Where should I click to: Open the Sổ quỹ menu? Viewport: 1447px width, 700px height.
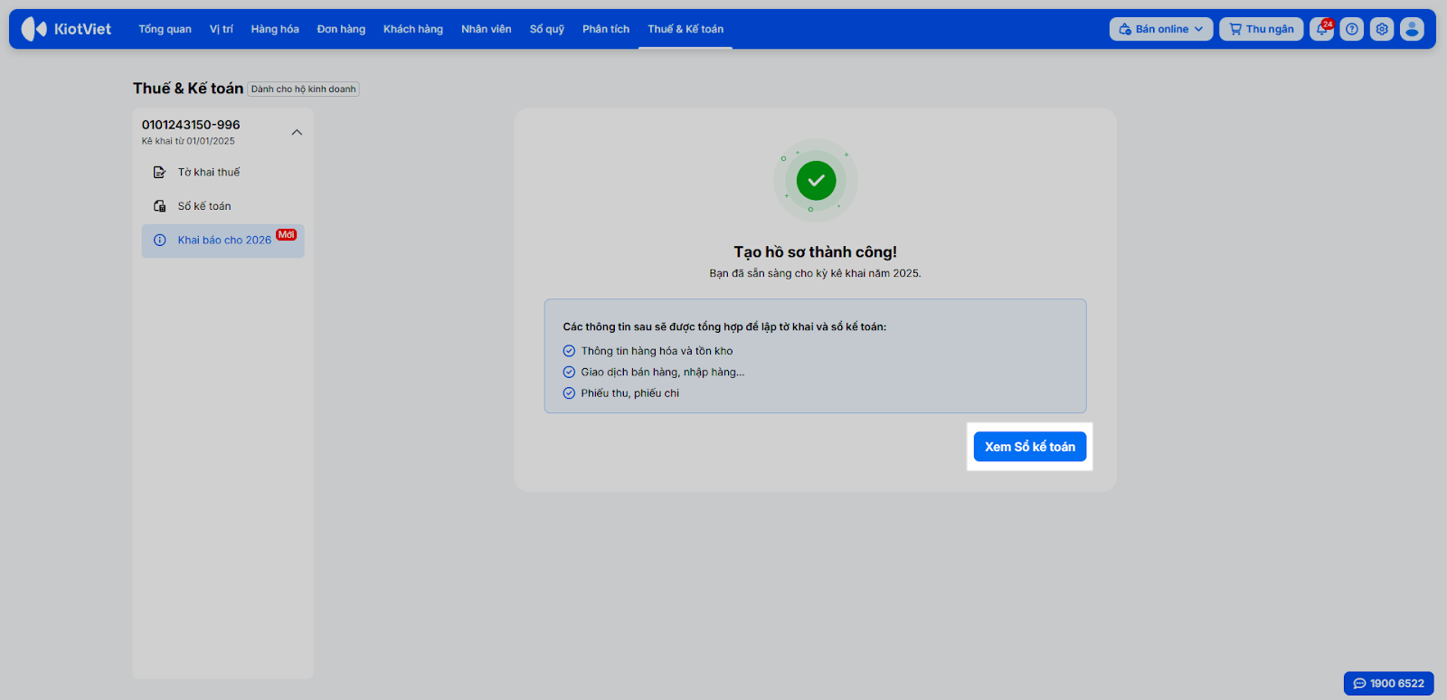[547, 29]
